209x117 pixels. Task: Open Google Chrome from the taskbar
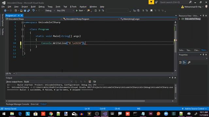pos(51,114)
